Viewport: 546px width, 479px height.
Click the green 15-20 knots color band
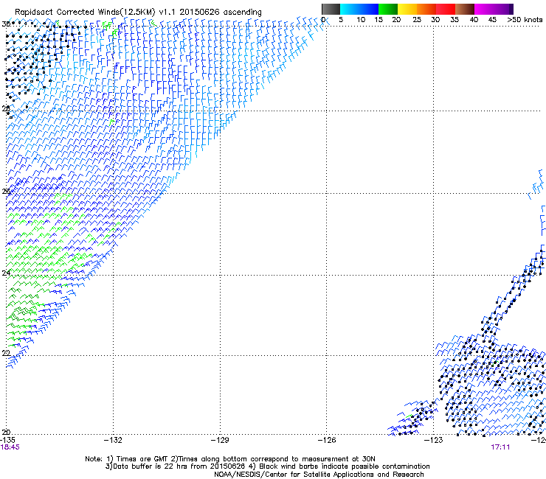coord(388,9)
